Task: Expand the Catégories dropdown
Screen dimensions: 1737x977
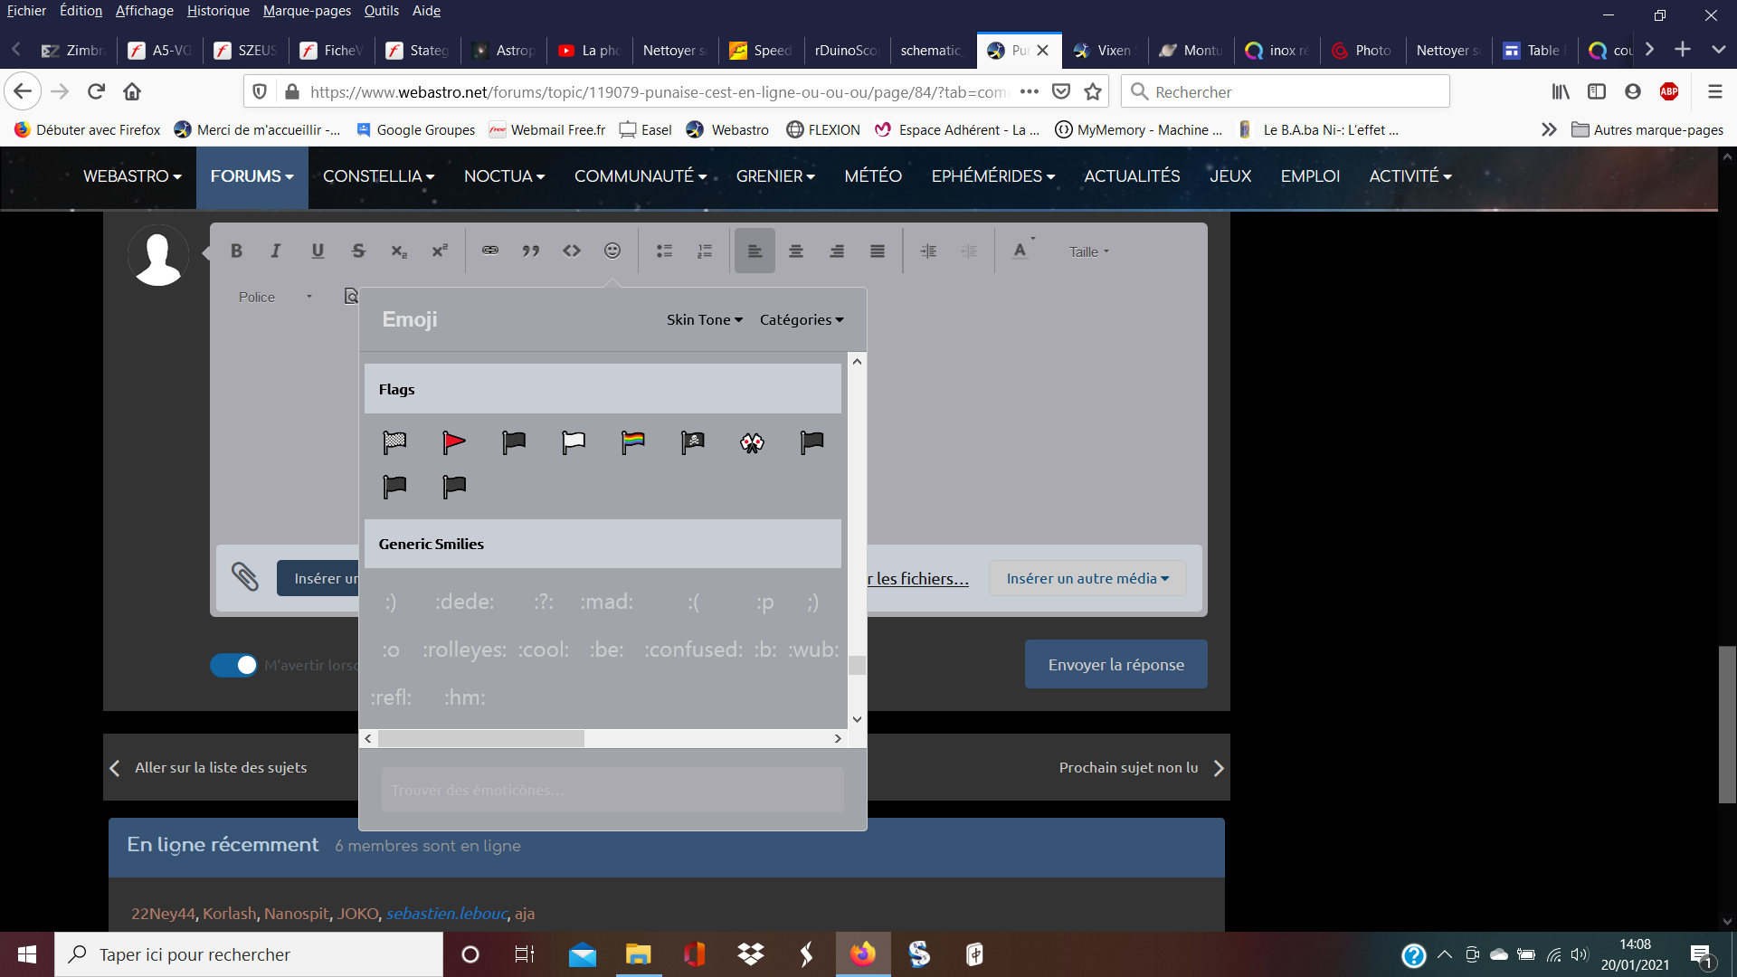Action: click(x=802, y=320)
